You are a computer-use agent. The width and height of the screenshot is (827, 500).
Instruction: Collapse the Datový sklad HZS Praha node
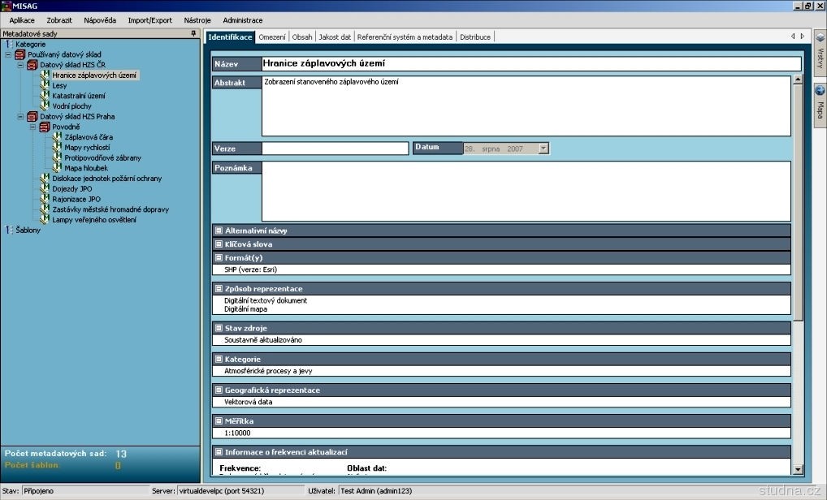click(20, 116)
